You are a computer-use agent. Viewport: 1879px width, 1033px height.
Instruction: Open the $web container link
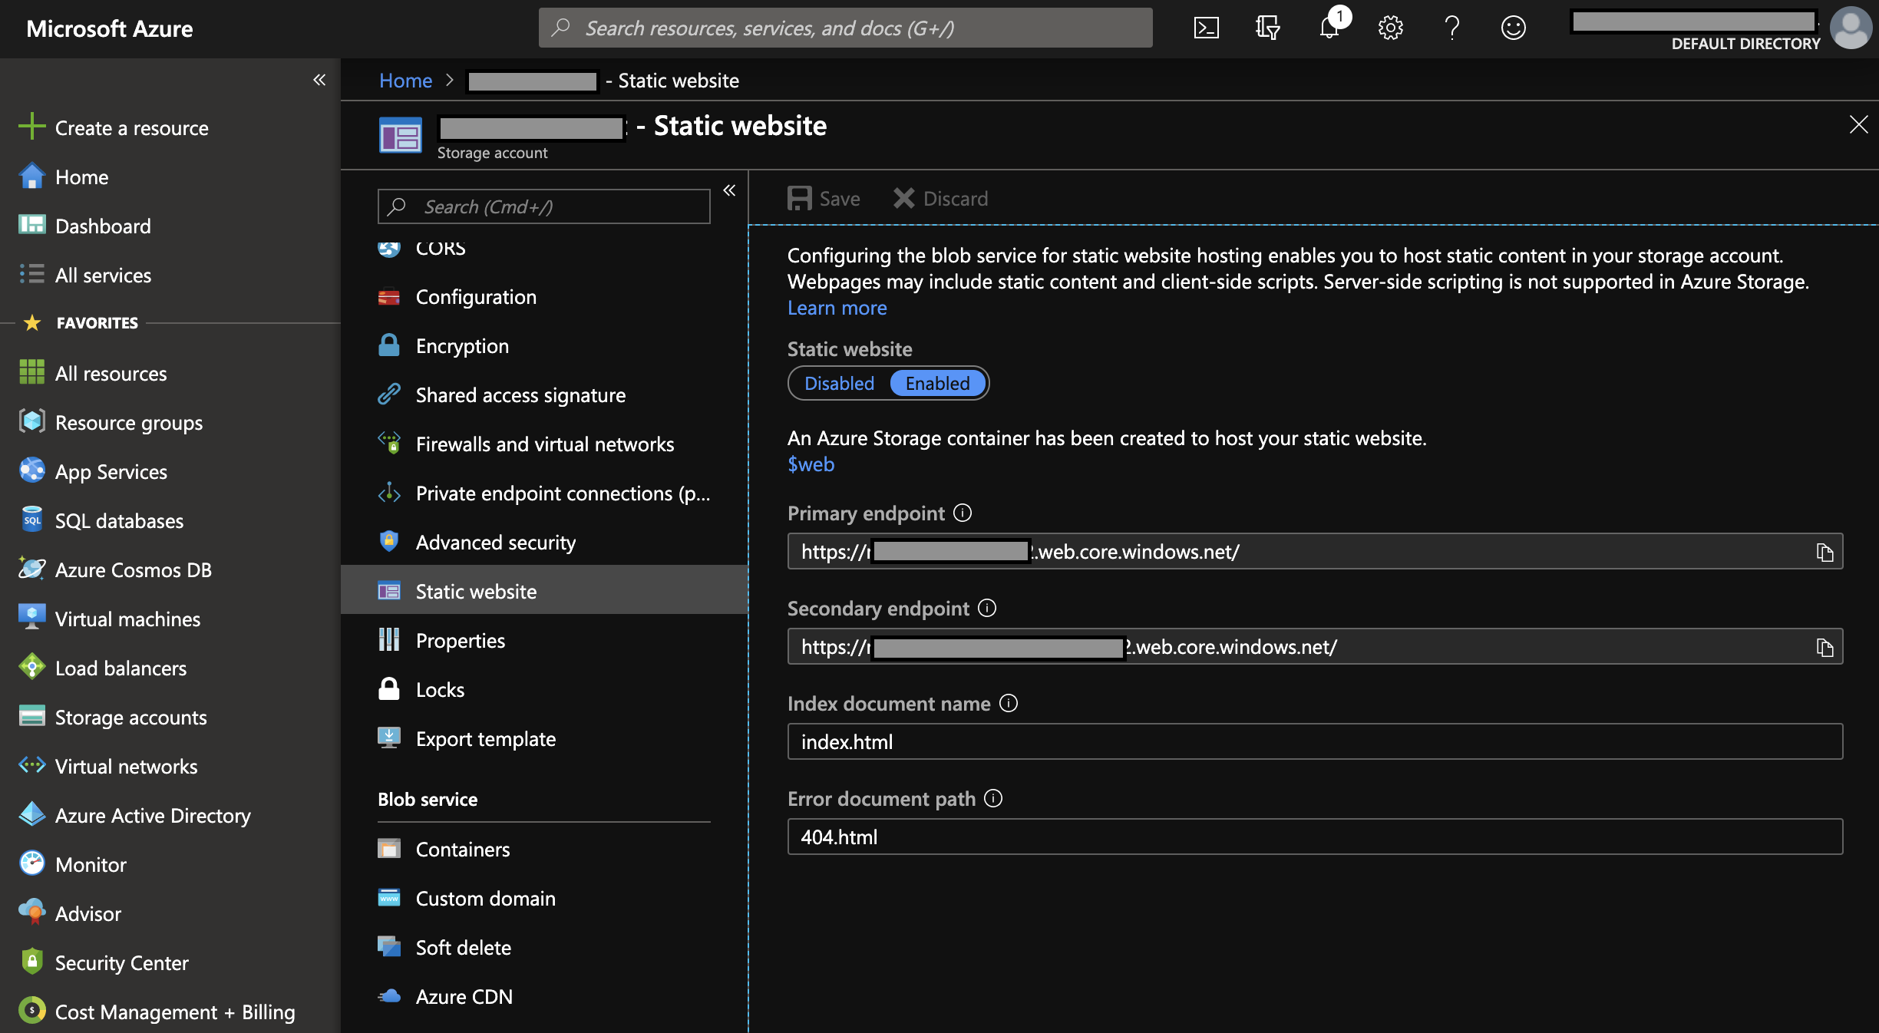point(811,464)
